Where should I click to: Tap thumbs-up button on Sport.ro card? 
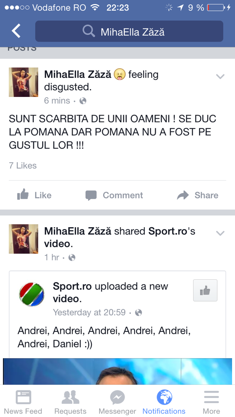pos(205,290)
